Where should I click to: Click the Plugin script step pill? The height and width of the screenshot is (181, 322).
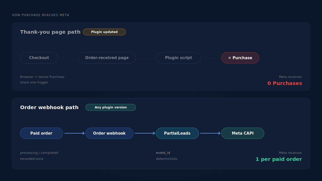[x=179, y=58]
